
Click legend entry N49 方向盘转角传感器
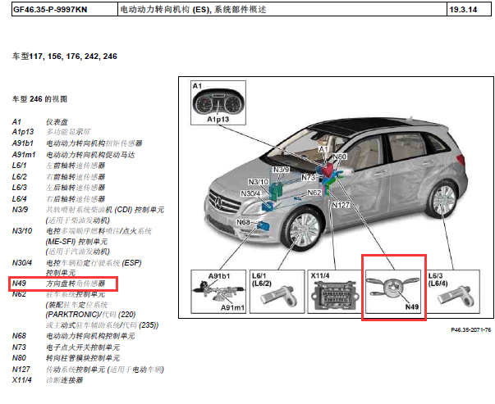59,284
